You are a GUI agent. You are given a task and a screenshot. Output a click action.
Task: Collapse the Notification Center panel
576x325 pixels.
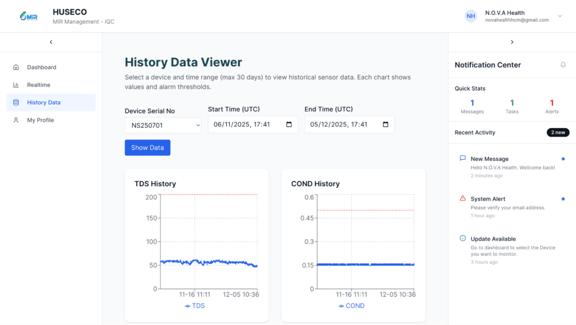pos(511,42)
